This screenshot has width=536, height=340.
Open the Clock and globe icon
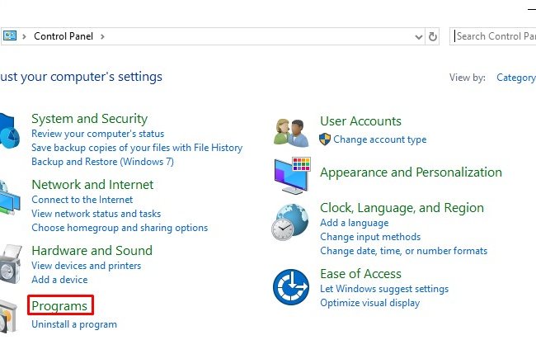[290, 222]
